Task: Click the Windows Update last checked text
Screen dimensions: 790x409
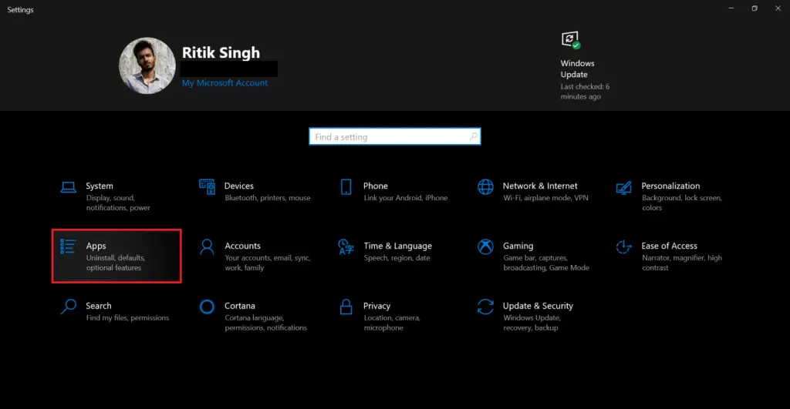Action: [585, 92]
